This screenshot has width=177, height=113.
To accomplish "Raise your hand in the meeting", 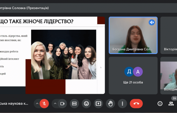I will coord(111,103).
